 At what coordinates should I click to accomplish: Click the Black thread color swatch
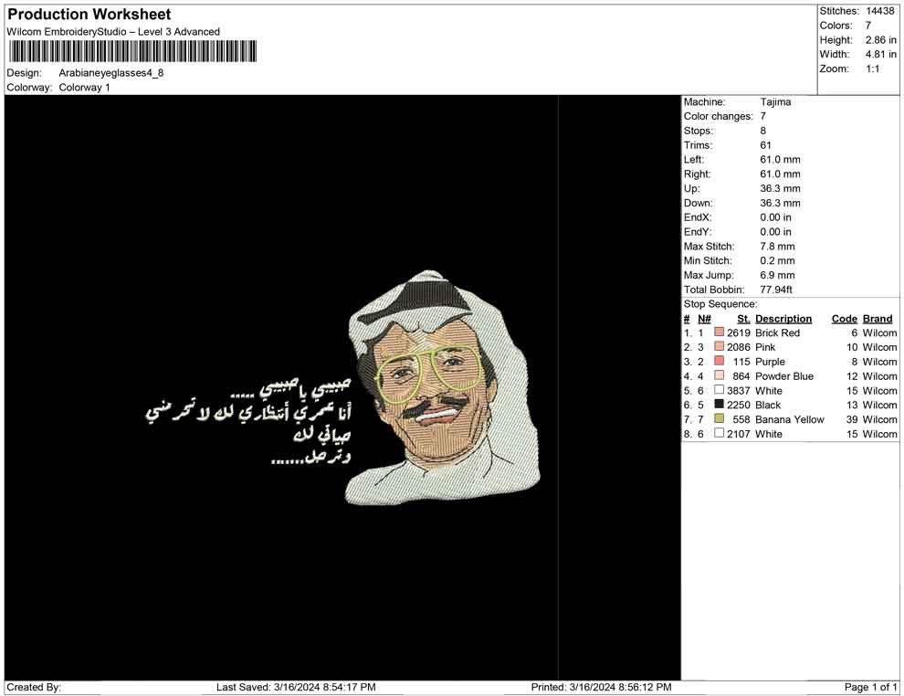(720, 405)
